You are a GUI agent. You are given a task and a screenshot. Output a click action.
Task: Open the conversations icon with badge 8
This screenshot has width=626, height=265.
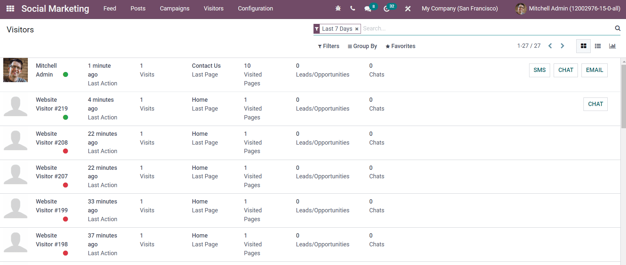pos(368,9)
